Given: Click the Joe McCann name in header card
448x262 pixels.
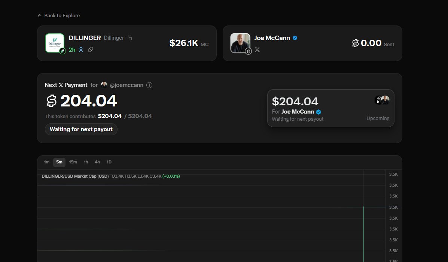Looking at the screenshot, I should 272,38.
